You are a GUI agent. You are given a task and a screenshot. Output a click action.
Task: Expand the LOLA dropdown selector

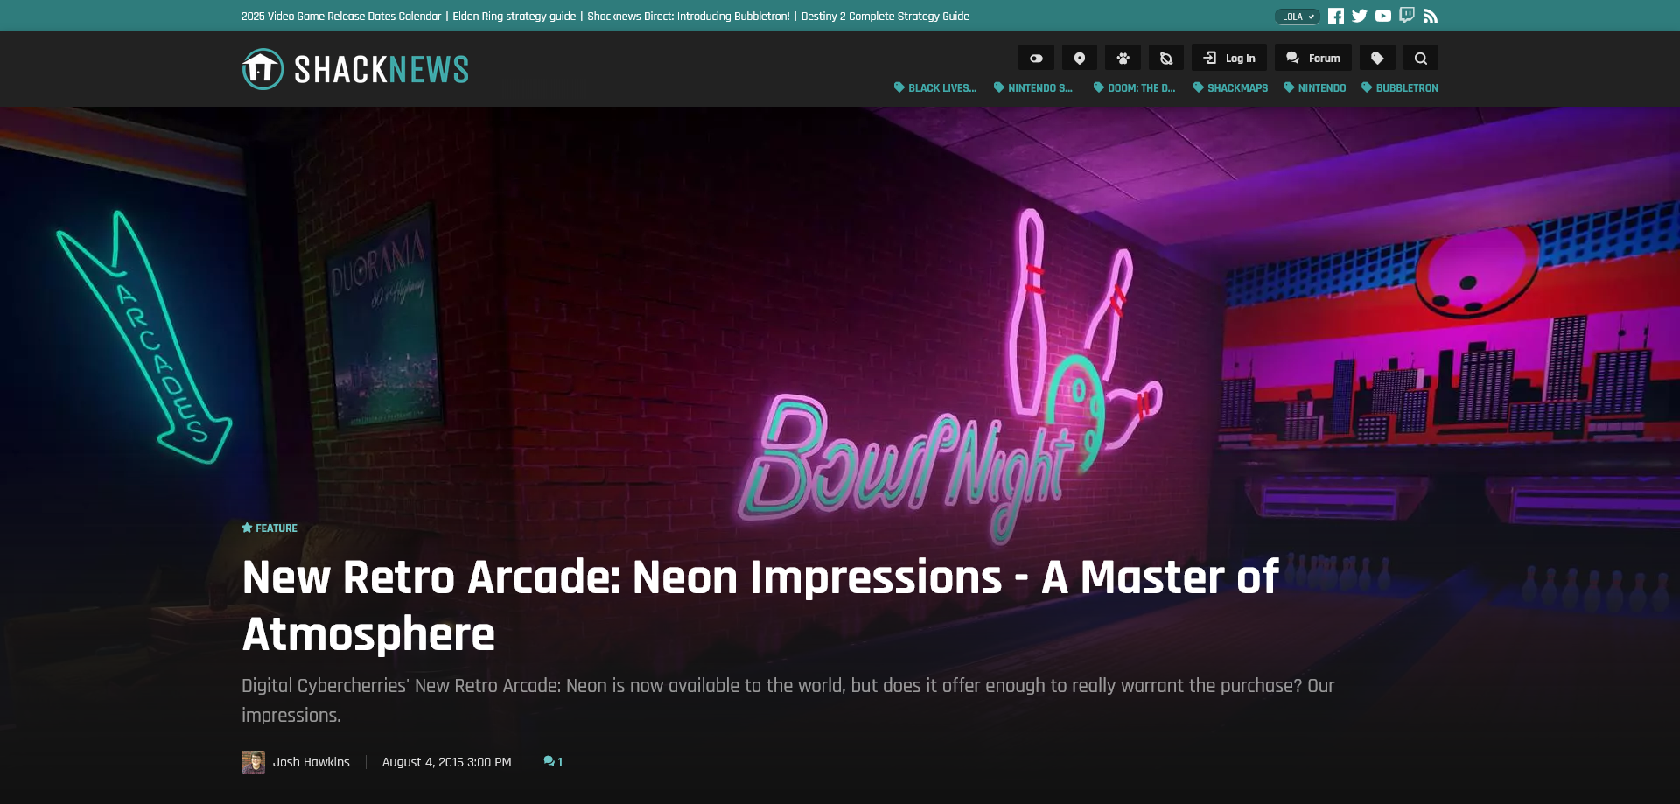click(1298, 17)
